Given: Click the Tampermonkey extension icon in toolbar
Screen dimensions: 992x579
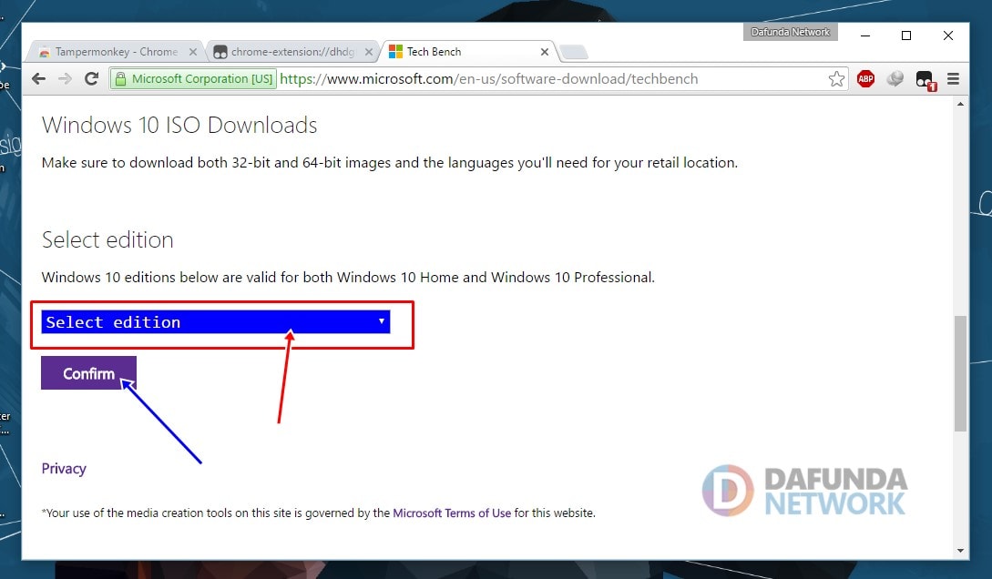Looking at the screenshot, I should (x=925, y=79).
